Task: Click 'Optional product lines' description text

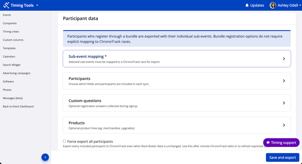Action: 102,128
